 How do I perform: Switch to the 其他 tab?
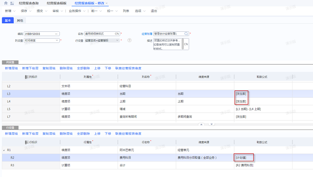pyautogui.click(x=20, y=21)
